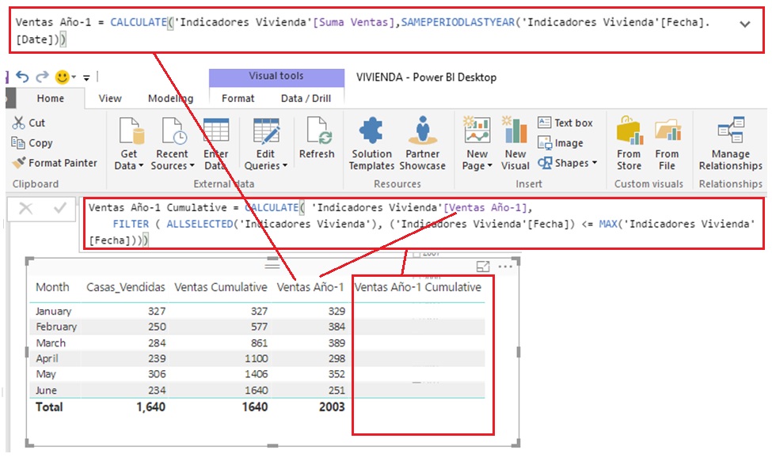Click the Undo arrow icon
The width and height of the screenshot is (772, 465).
(x=22, y=77)
